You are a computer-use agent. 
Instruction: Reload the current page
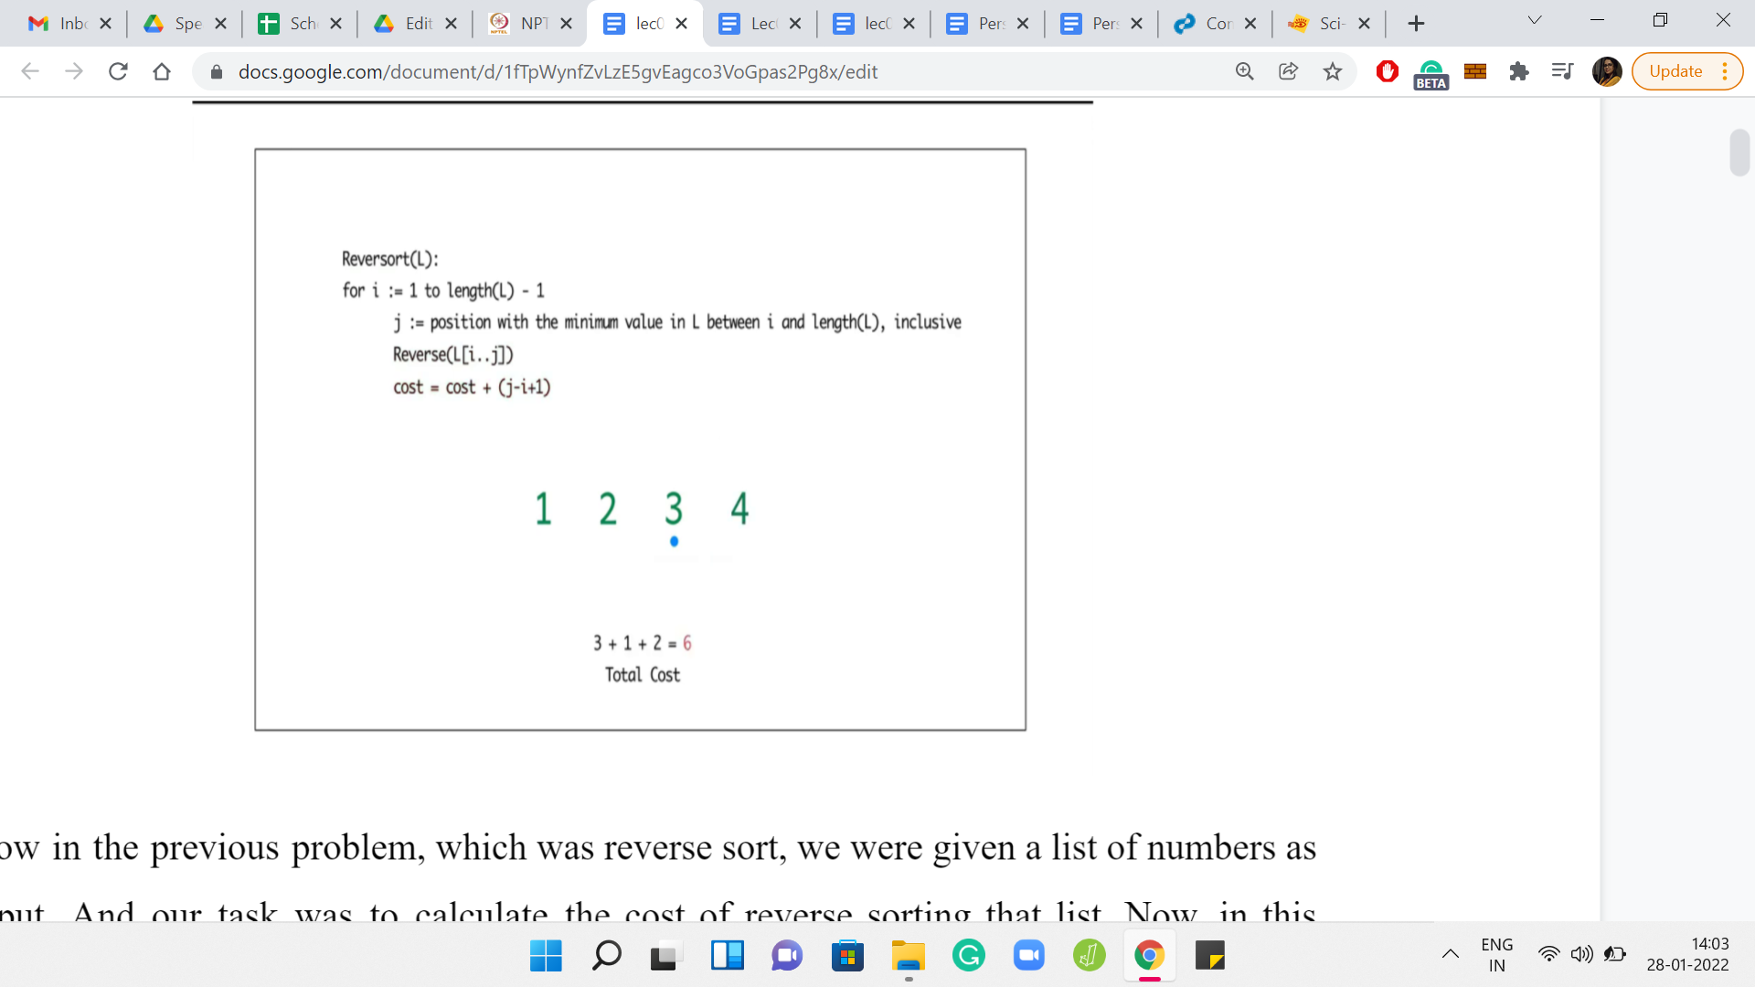coord(118,71)
